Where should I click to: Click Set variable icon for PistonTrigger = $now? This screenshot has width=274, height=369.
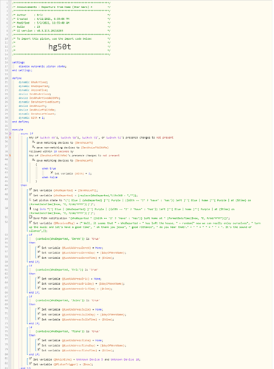[x=30, y=364]
